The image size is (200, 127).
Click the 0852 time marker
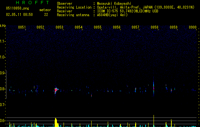point(40,27)
